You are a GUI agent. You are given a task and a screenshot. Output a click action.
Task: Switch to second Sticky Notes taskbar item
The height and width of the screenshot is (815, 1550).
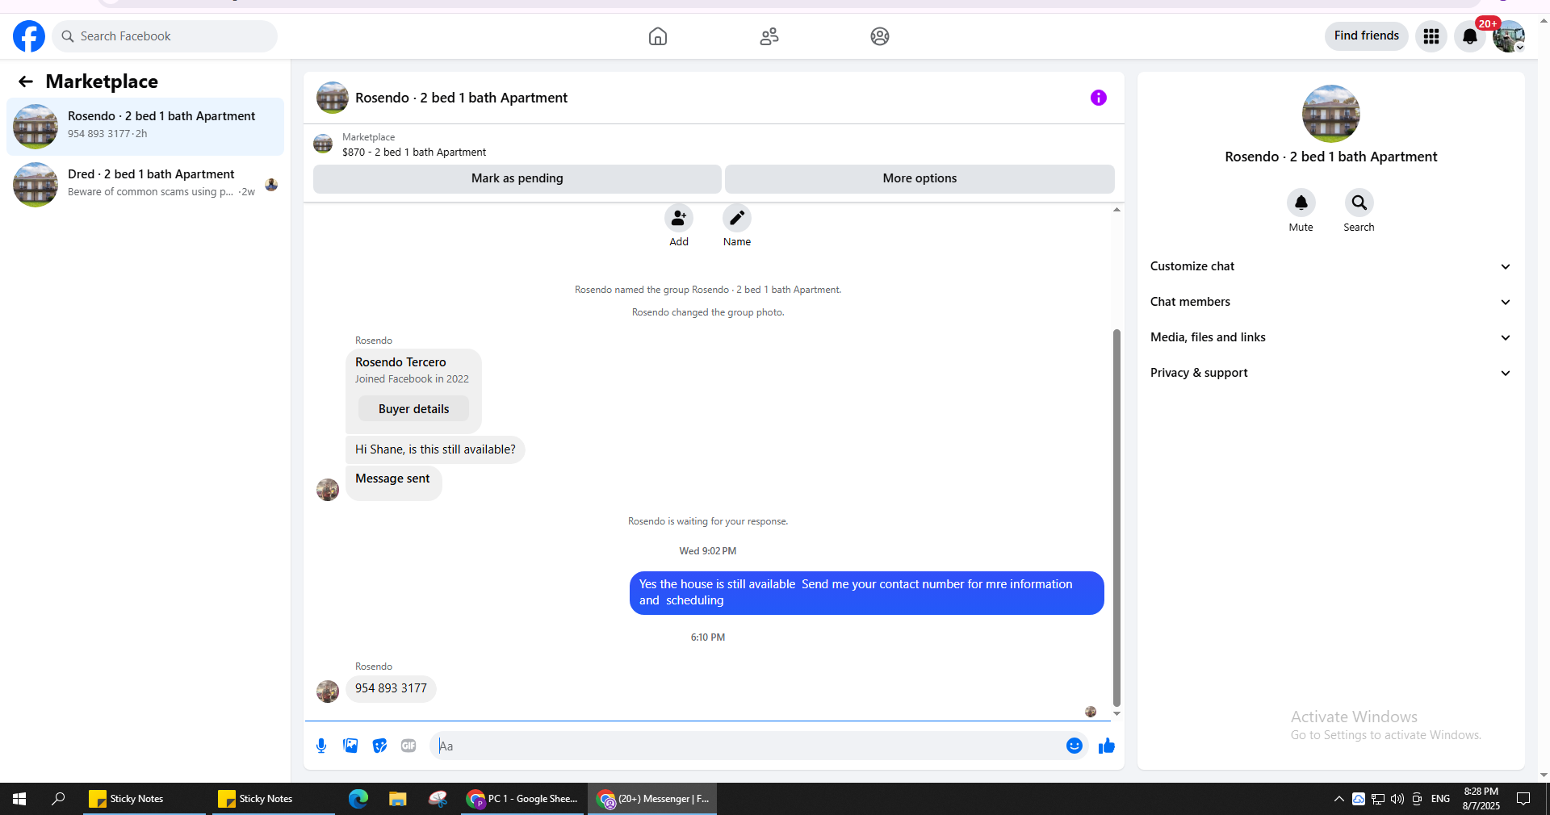(x=274, y=799)
